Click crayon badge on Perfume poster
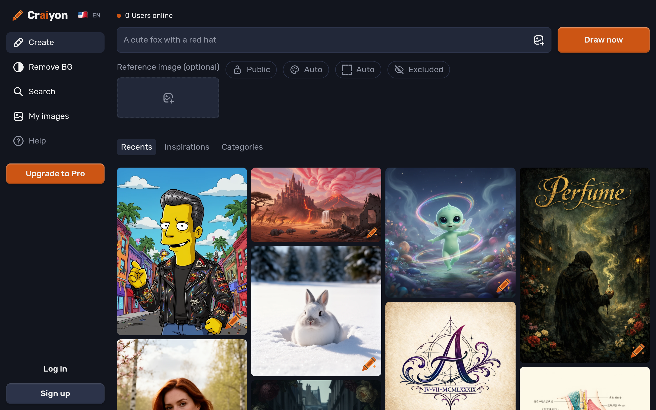The width and height of the screenshot is (656, 410). (x=638, y=351)
